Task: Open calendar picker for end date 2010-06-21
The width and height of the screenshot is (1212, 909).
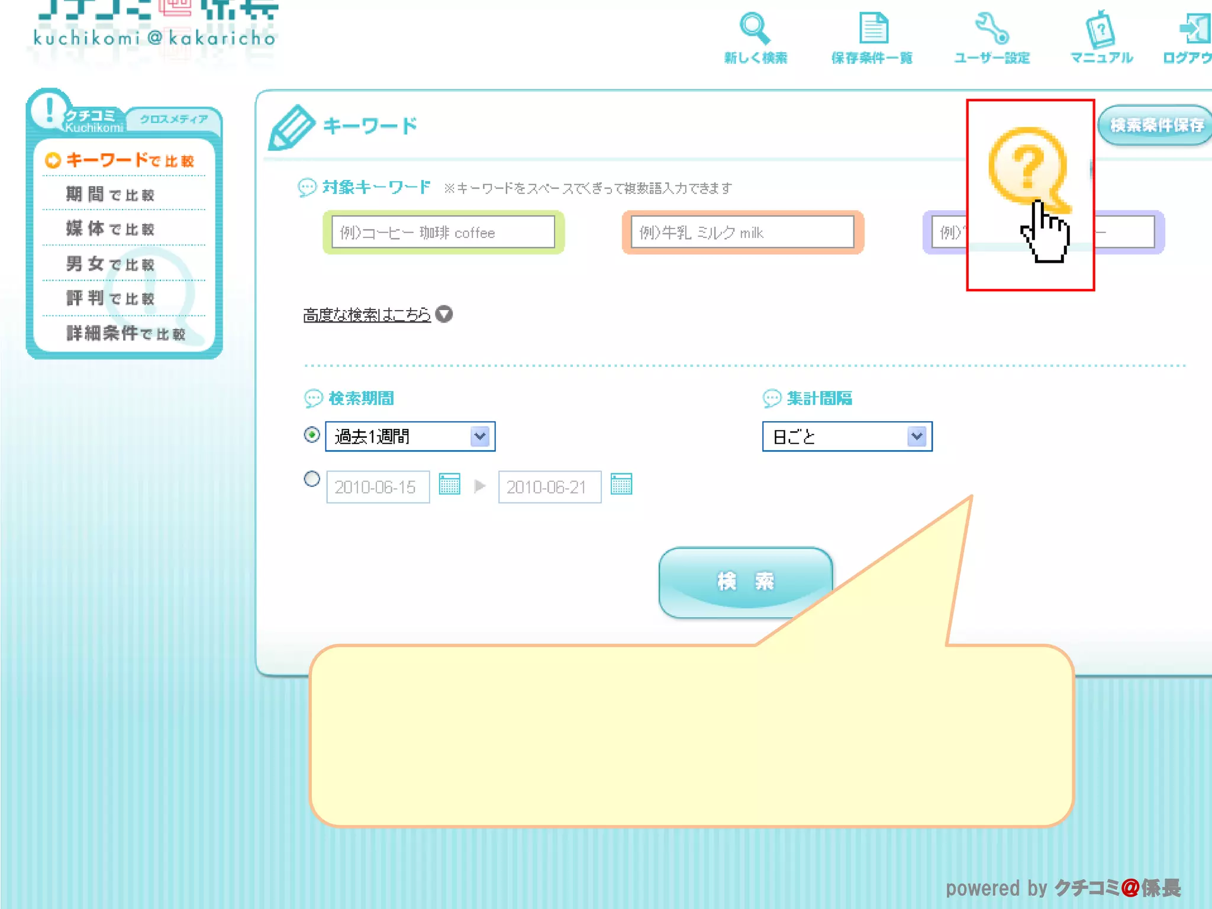Action: click(x=621, y=484)
